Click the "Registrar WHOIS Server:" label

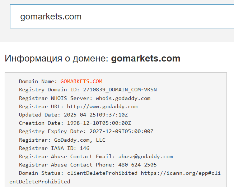click(x=56, y=98)
